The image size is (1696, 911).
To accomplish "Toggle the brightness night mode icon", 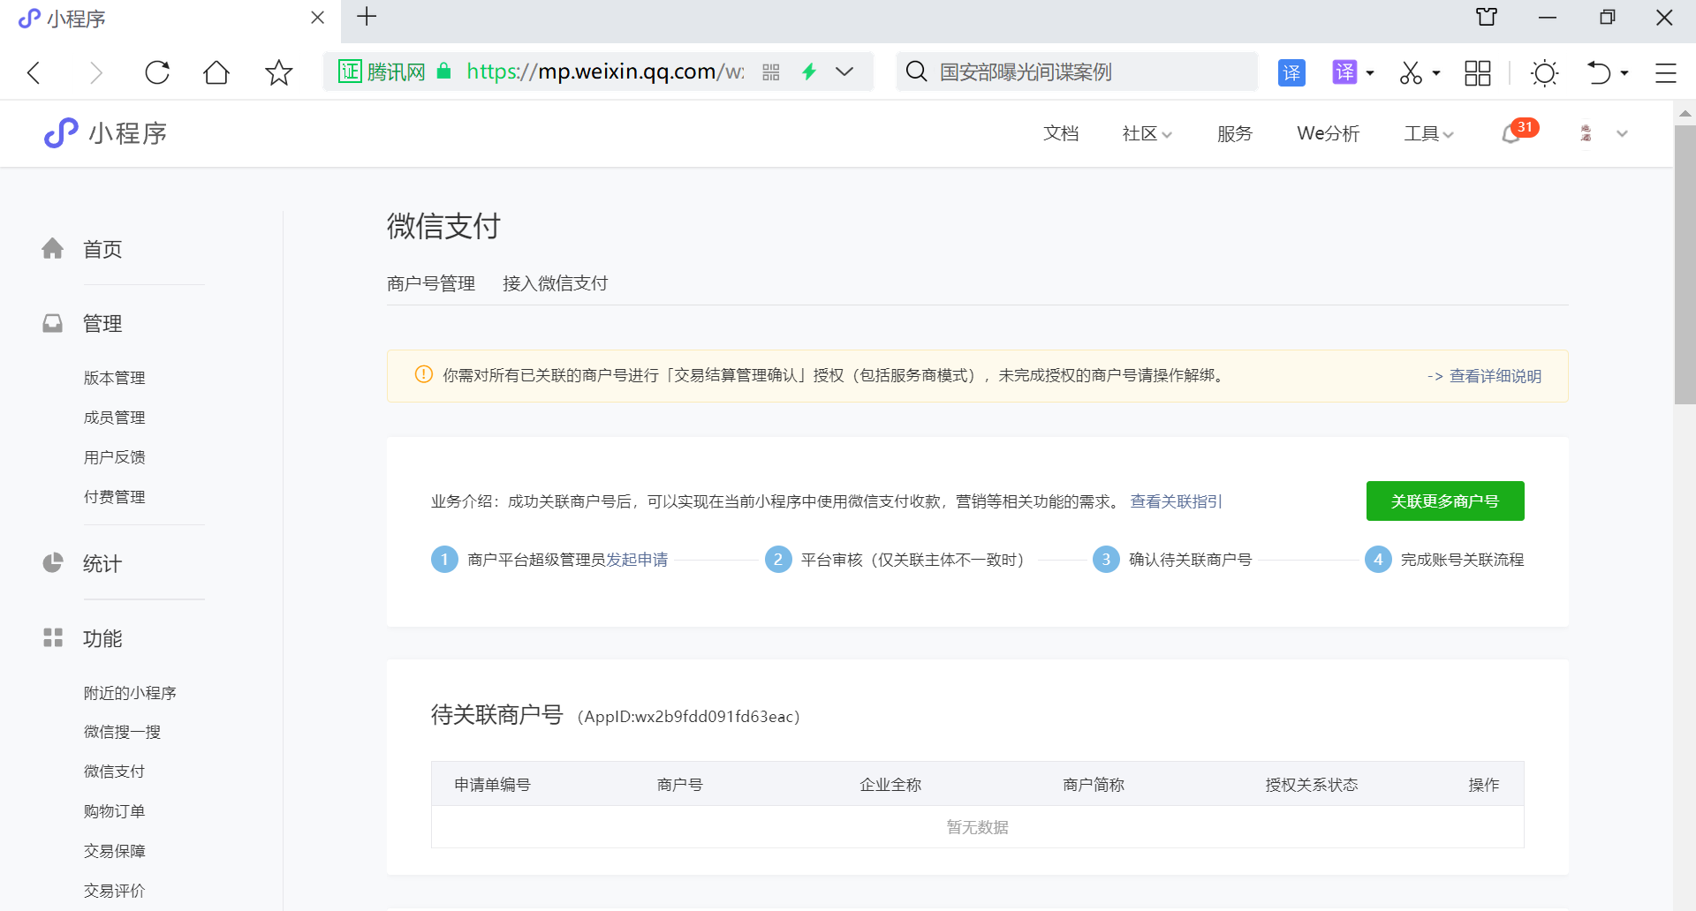I will pos(1545,72).
